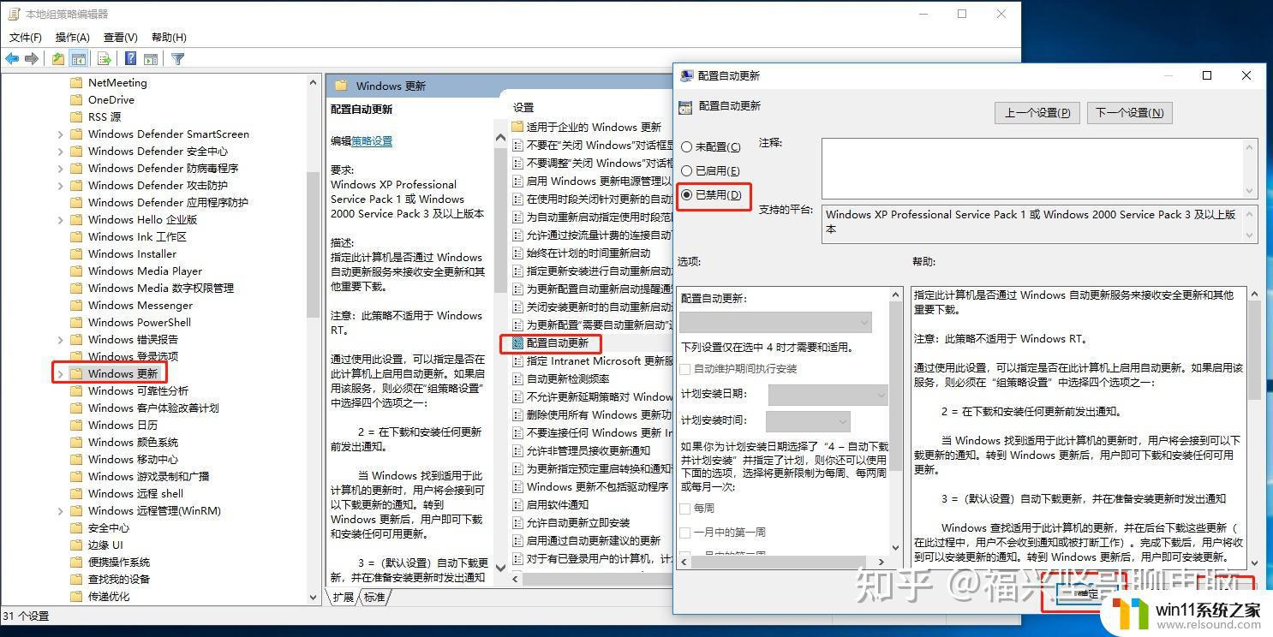Click the dialog title bar icon of 配置自动更新
The height and width of the screenshot is (637, 1273).
pyautogui.click(x=686, y=75)
